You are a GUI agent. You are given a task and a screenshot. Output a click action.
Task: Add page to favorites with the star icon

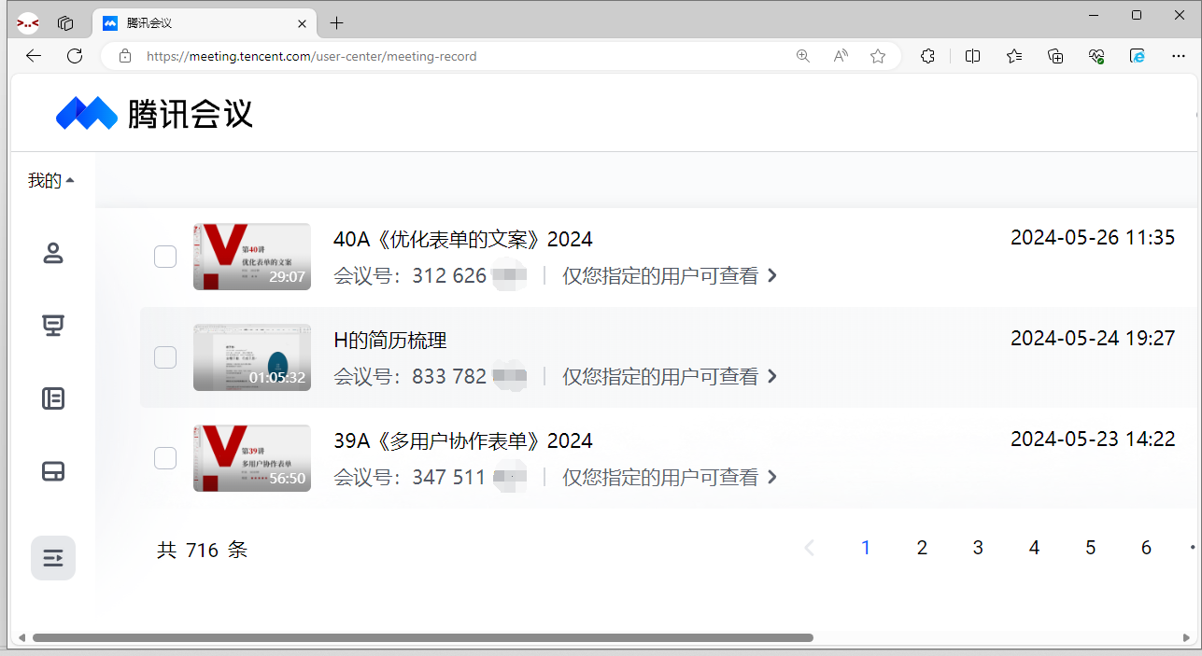click(878, 56)
